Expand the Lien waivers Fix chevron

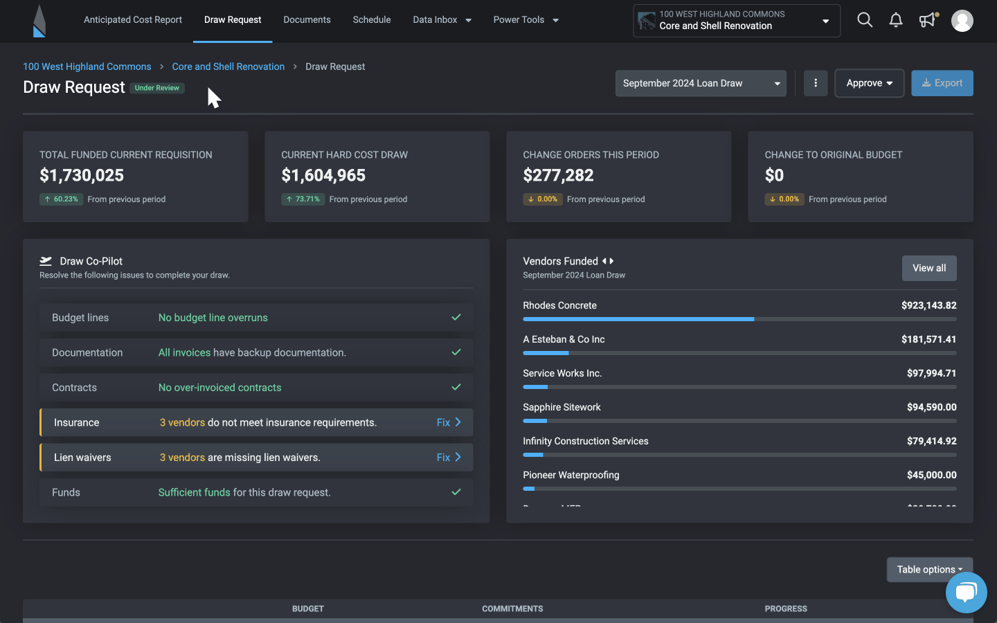pyautogui.click(x=458, y=457)
